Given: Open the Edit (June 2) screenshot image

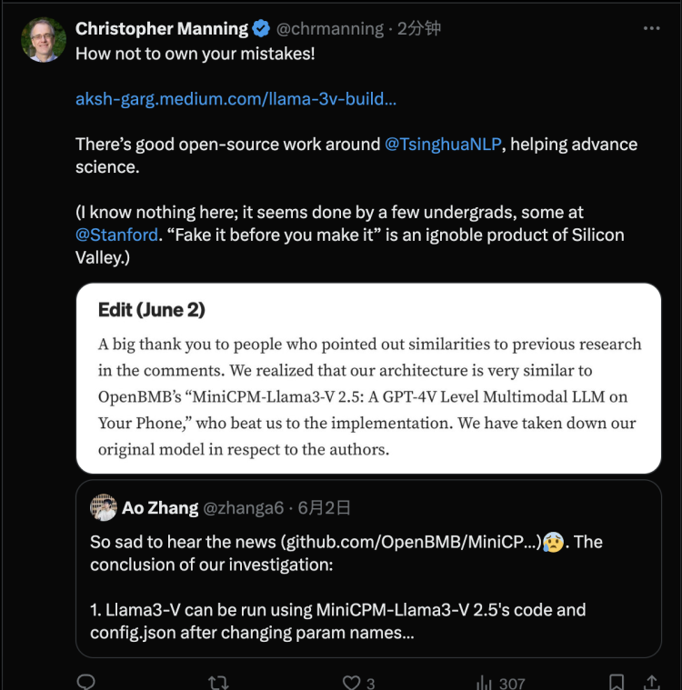Looking at the screenshot, I should click(368, 378).
